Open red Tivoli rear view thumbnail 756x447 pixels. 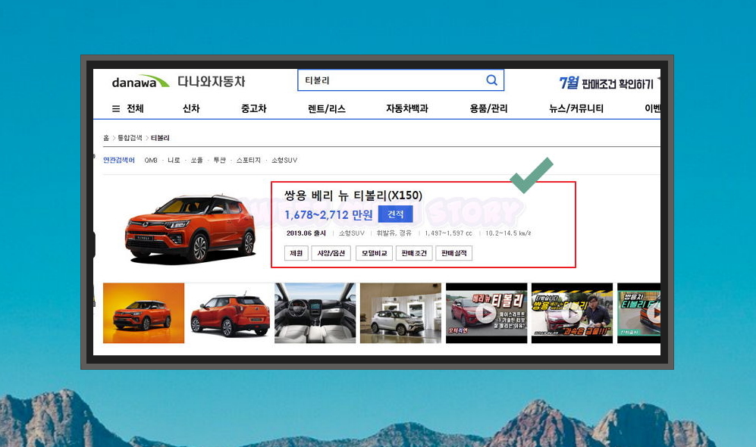pos(230,313)
